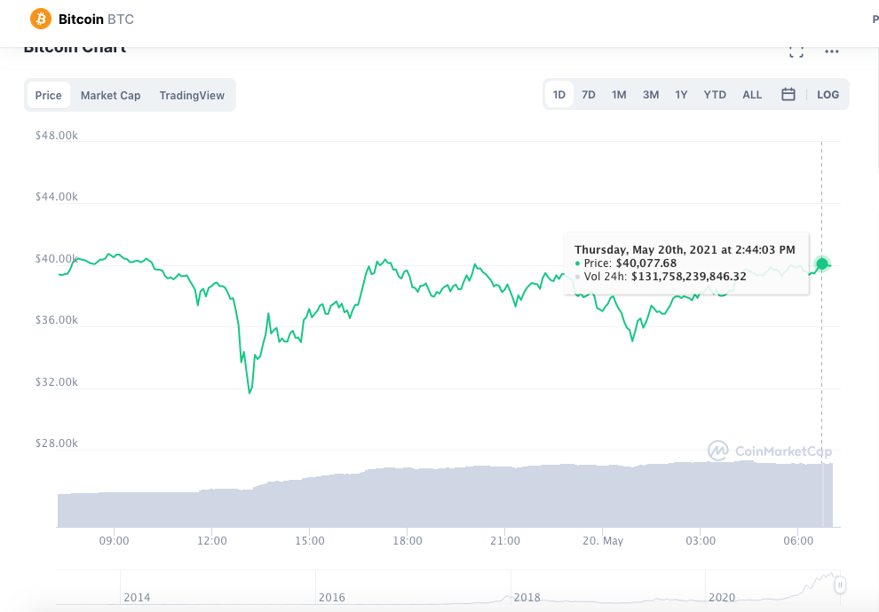879x612 pixels.
Task: Select the ALL time range
Action: tap(752, 95)
